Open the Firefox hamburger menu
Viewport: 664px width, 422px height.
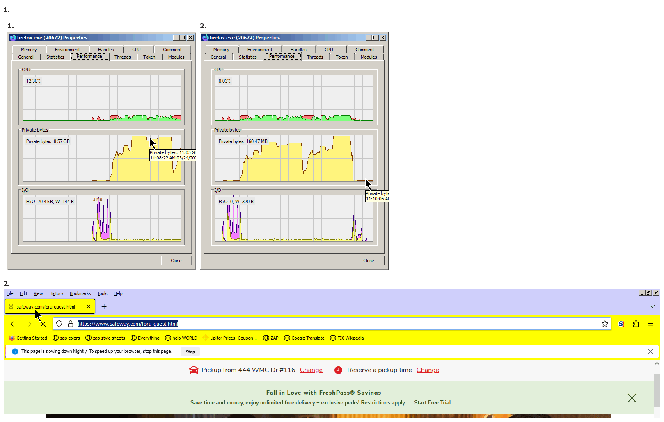pos(650,324)
